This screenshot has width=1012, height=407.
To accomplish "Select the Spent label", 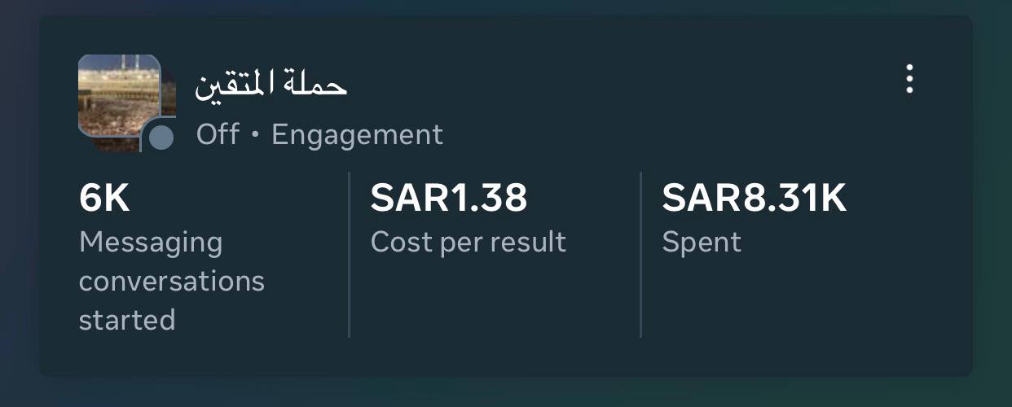I will (x=702, y=242).
